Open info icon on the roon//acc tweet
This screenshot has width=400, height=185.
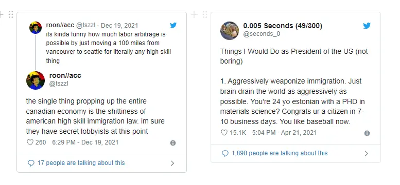[173, 143]
